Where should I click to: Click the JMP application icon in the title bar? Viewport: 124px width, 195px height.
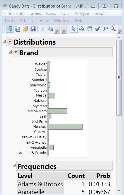coord(5,6)
